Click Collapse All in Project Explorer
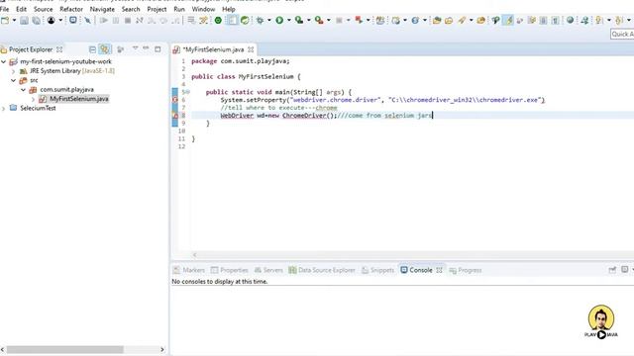634x356 pixels. (92, 49)
